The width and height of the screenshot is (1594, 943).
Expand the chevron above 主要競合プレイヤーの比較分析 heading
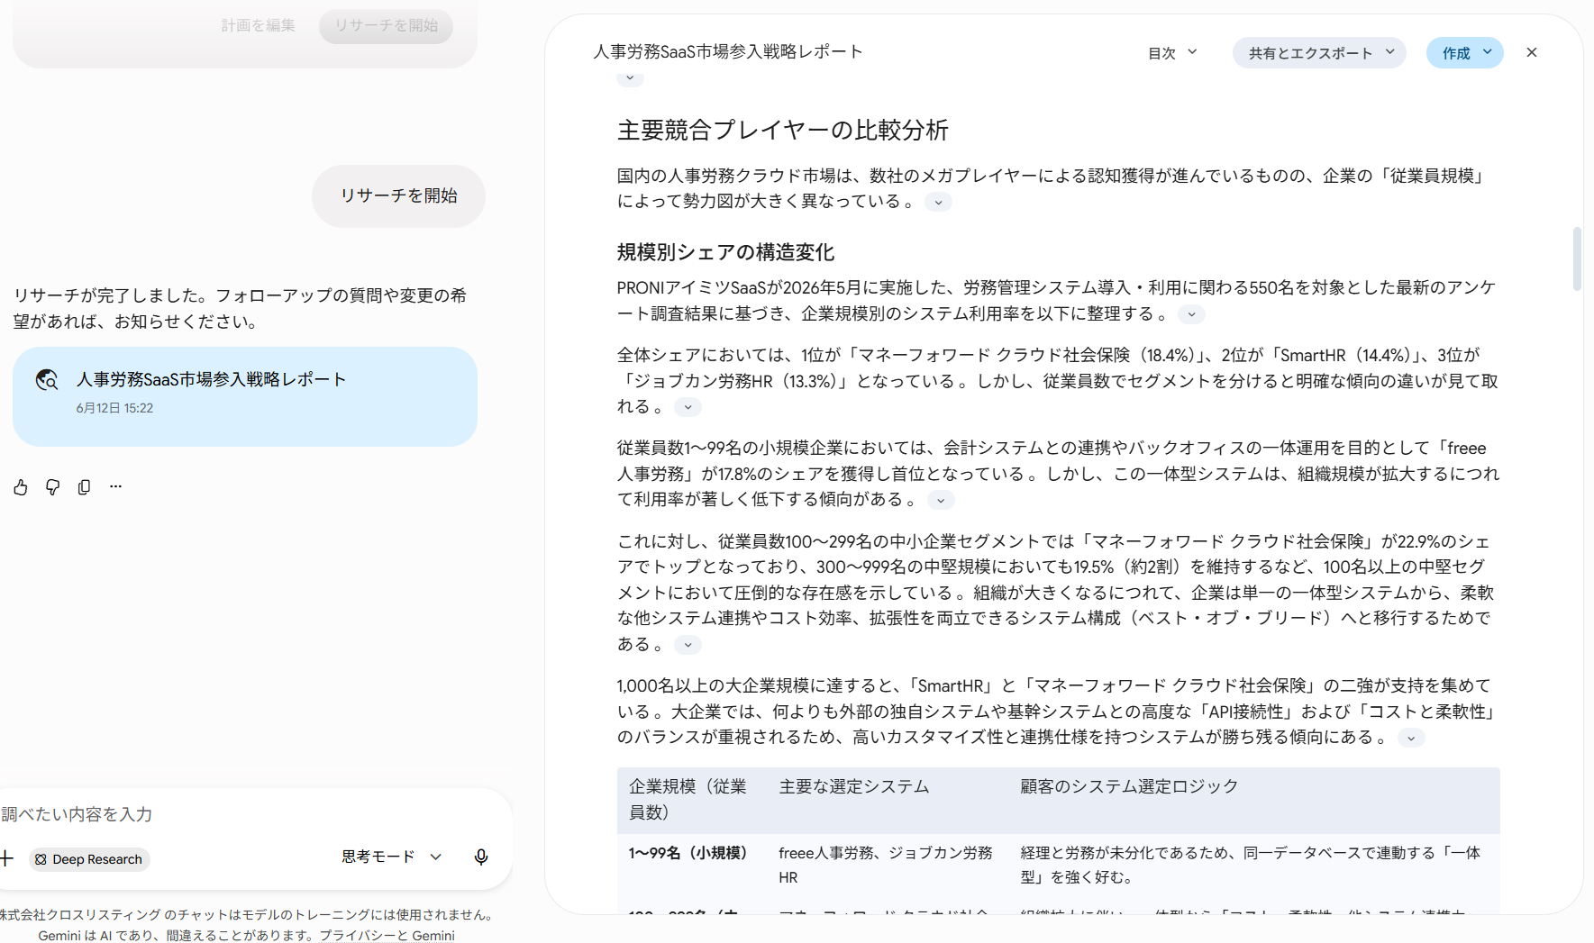click(x=630, y=77)
